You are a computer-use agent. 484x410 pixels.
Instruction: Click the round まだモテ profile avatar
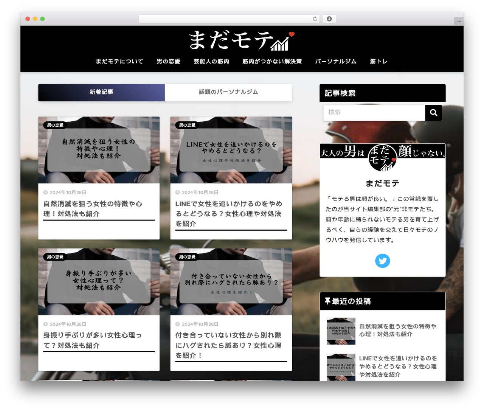[x=382, y=157]
